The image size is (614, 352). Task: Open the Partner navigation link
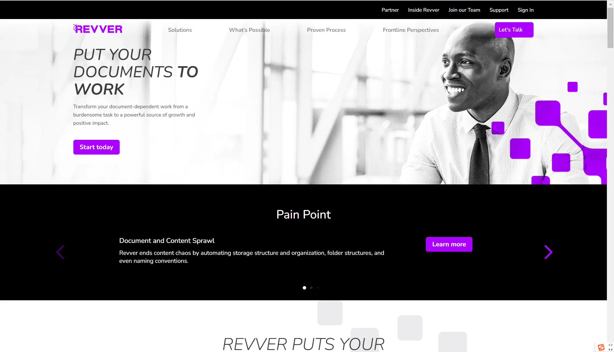(390, 10)
